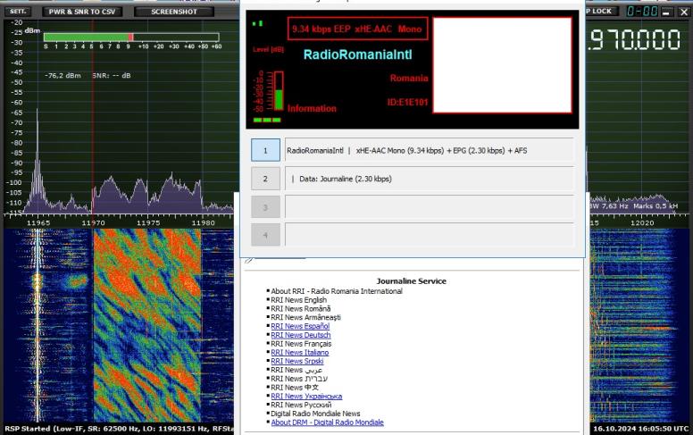Click the RRI News Română entry

(301, 308)
